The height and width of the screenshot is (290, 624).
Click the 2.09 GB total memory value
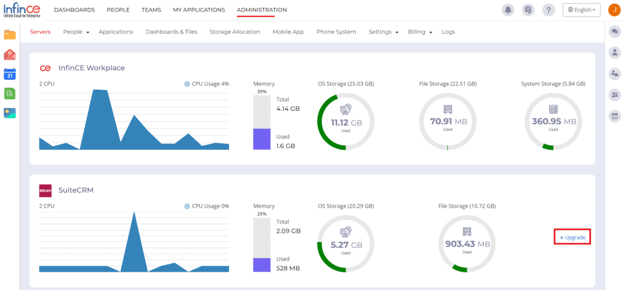coord(288,231)
